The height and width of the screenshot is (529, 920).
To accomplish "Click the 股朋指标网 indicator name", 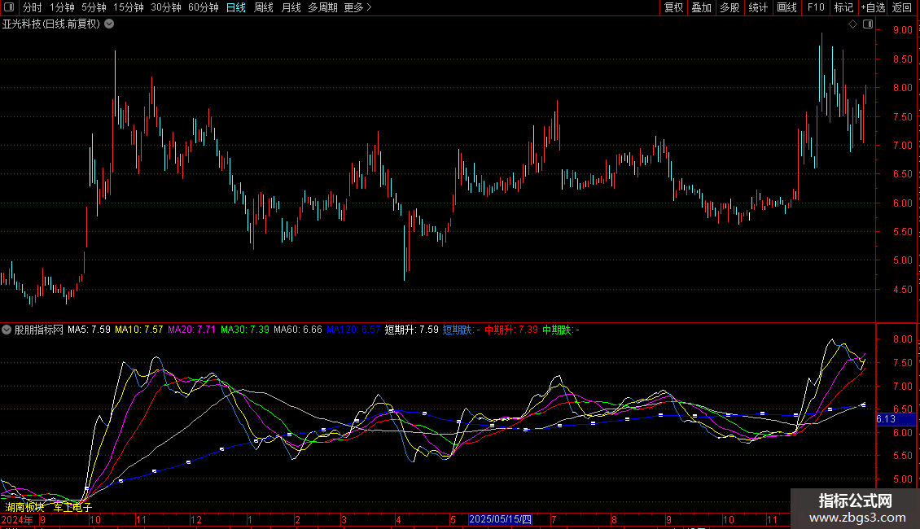I will tap(39, 330).
